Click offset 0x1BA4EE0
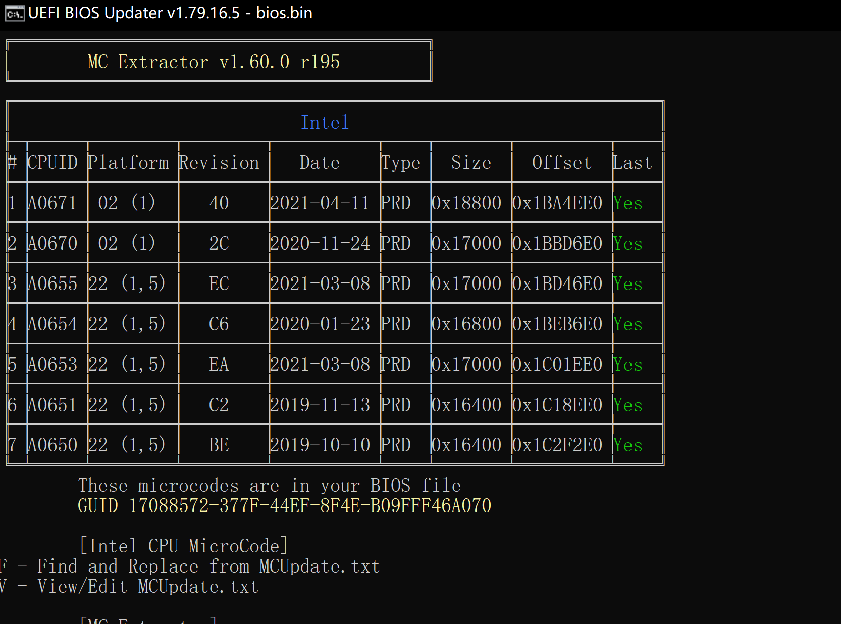 [557, 203]
